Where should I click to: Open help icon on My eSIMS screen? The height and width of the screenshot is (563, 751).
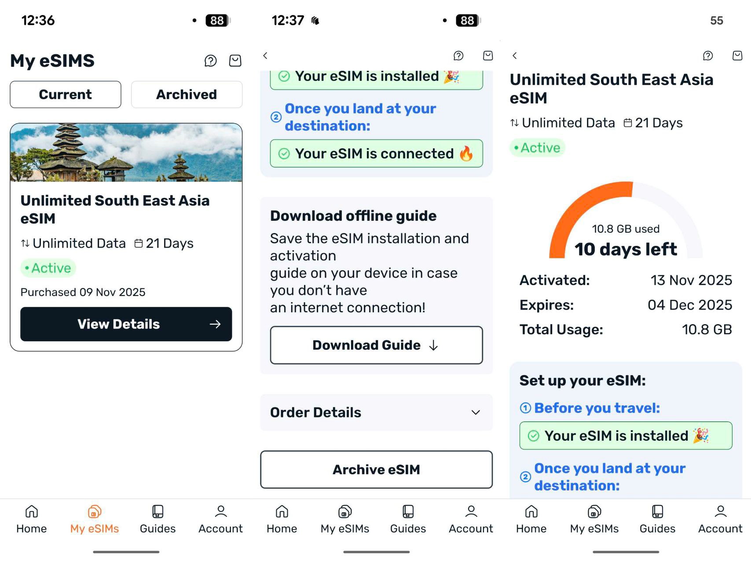(210, 61)
